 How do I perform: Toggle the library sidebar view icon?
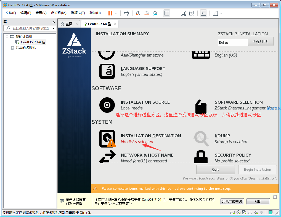167,13
